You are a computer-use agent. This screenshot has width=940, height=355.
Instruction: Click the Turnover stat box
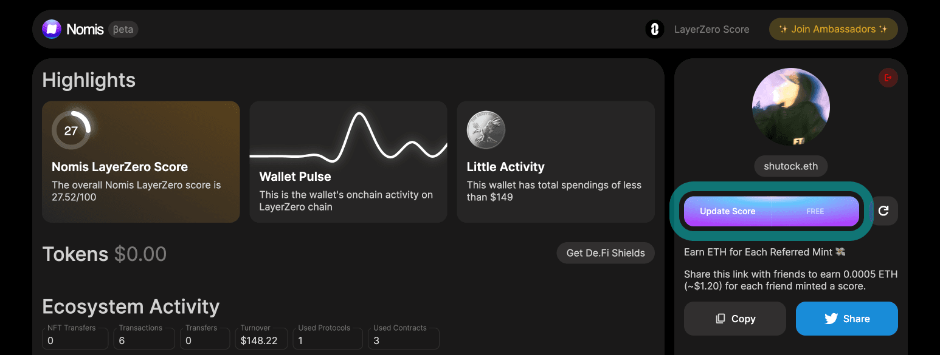(260, 337)
